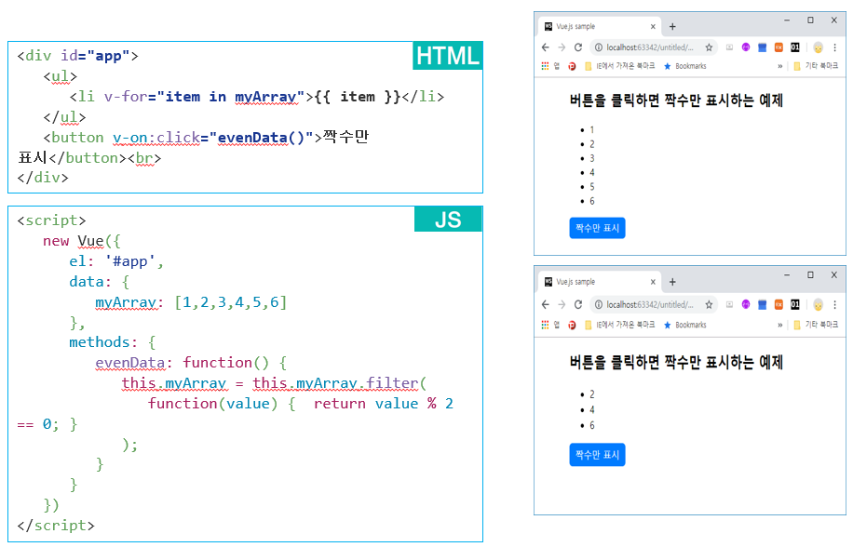Click the code line "el: '#app',"

pyautogui.click(x=116, y=261)
